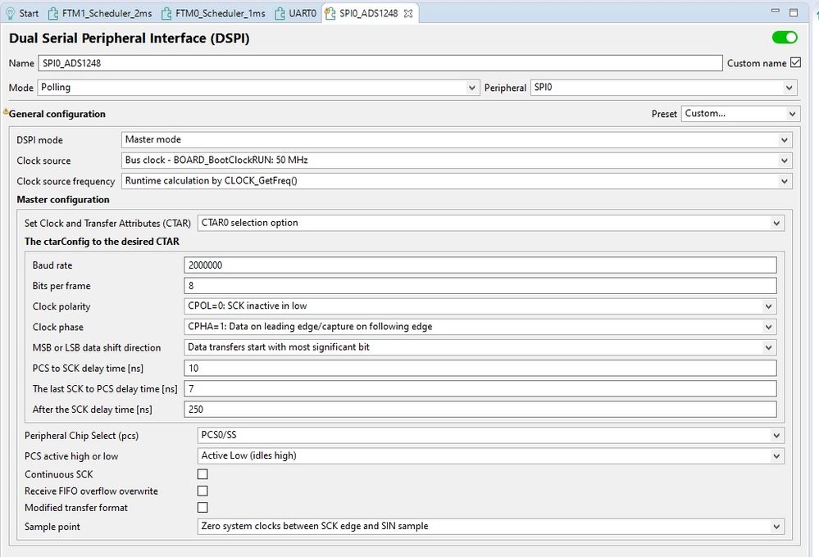Open the DSPI mode dropdown
The width and height of the screenshot is (819, 557).
tap(457, 139)
